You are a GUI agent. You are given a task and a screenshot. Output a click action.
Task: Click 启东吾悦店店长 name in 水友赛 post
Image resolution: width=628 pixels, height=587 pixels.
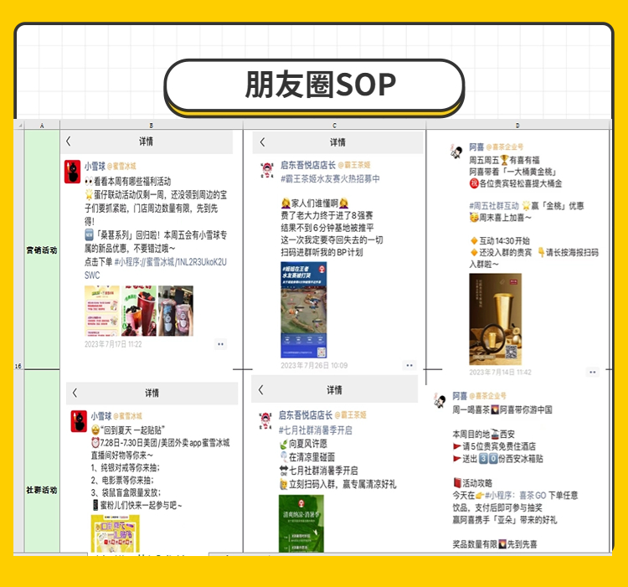tap(308, 165)
